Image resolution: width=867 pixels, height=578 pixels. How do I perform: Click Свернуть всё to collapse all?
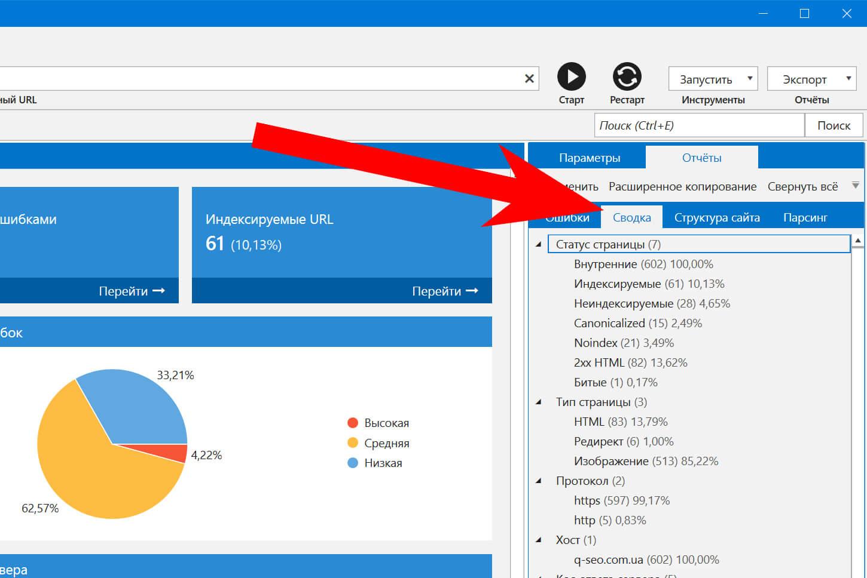point(802,187)
